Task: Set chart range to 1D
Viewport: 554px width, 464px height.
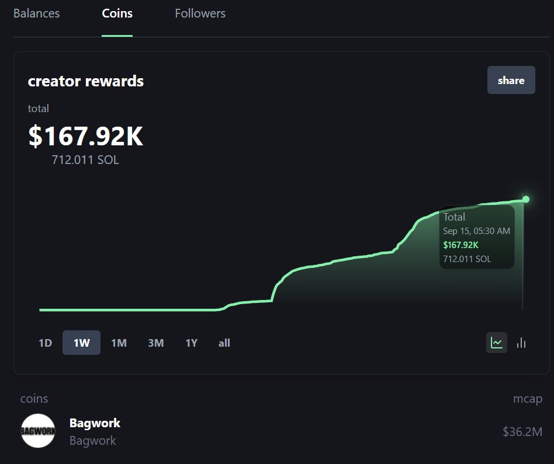Action: (45, 343)
